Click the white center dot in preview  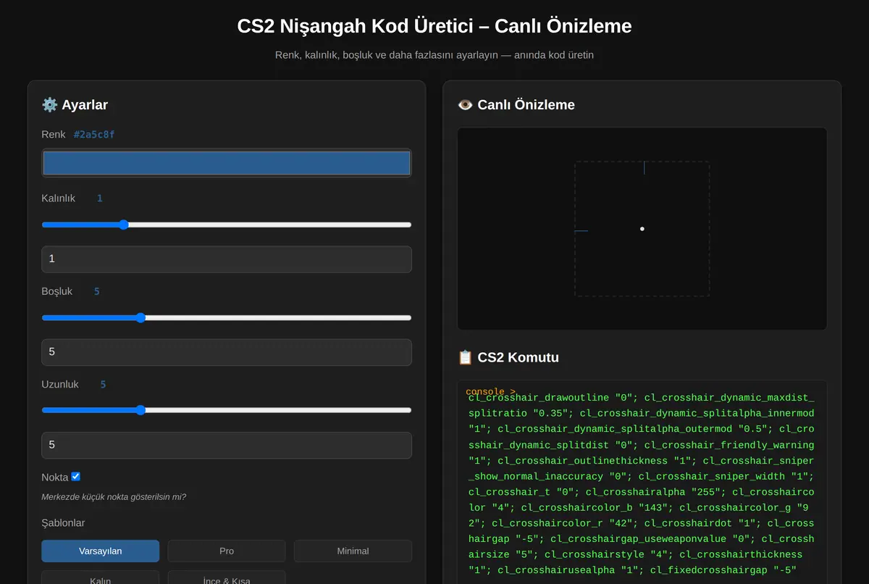[642, 229]
